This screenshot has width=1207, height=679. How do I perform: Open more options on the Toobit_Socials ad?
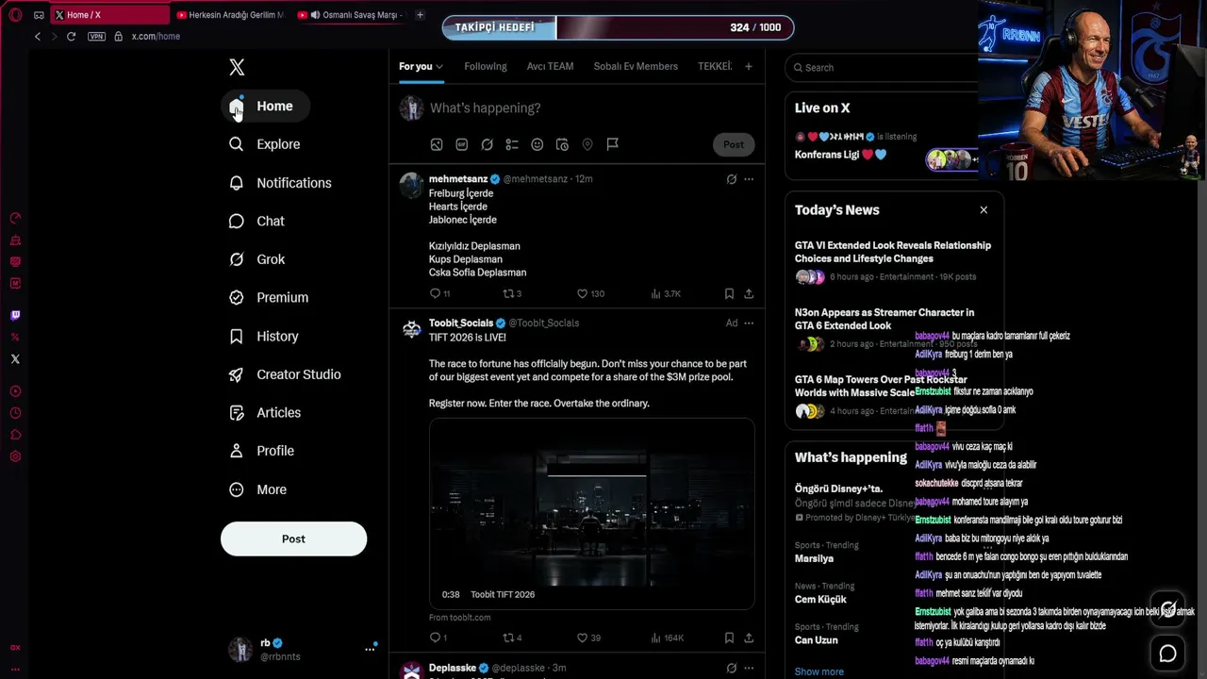click(x=749, y=323)
